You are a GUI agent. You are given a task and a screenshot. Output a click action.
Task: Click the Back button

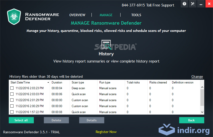point(191,120)
